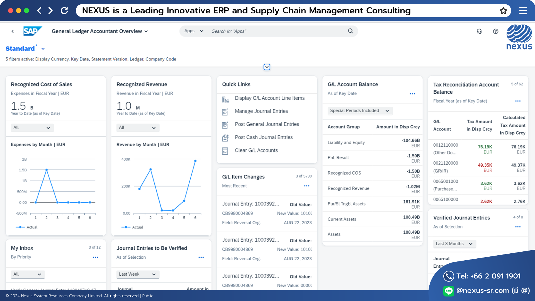Select account 0021120000 (GR/IR) row
Image resolution: width=535 pixels, height=301 pixels.
[478, 167]
